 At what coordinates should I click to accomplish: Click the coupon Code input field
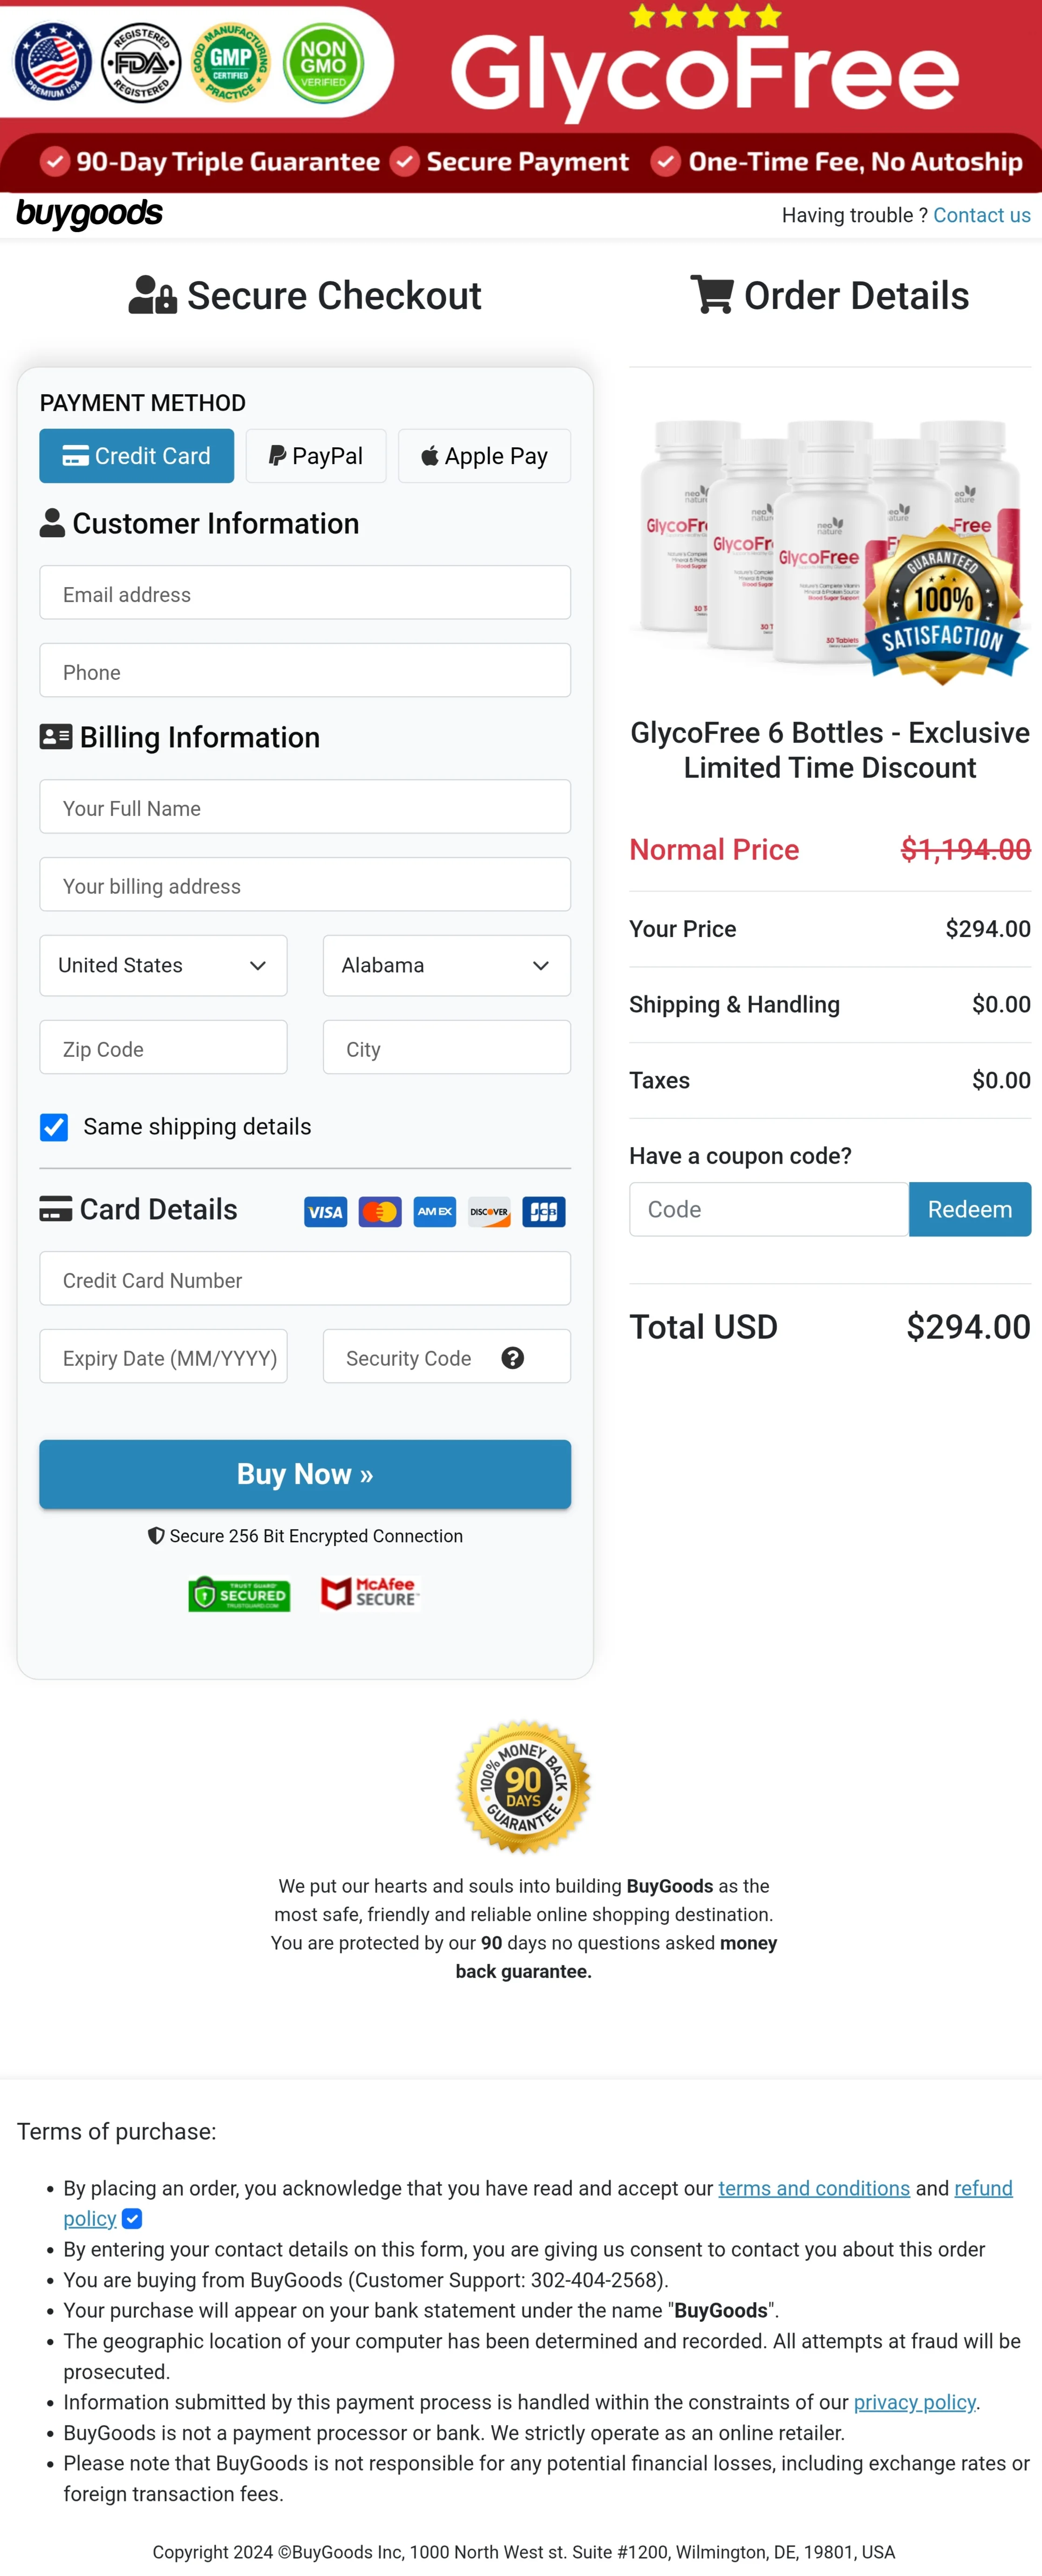pyautogui.click(x=768, y=1209)
